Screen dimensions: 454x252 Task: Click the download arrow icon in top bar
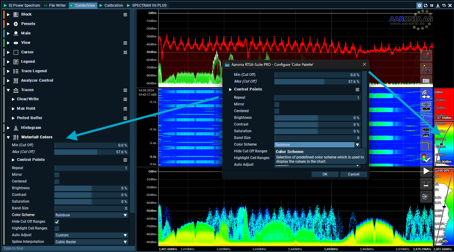click(x=438, y=5)
